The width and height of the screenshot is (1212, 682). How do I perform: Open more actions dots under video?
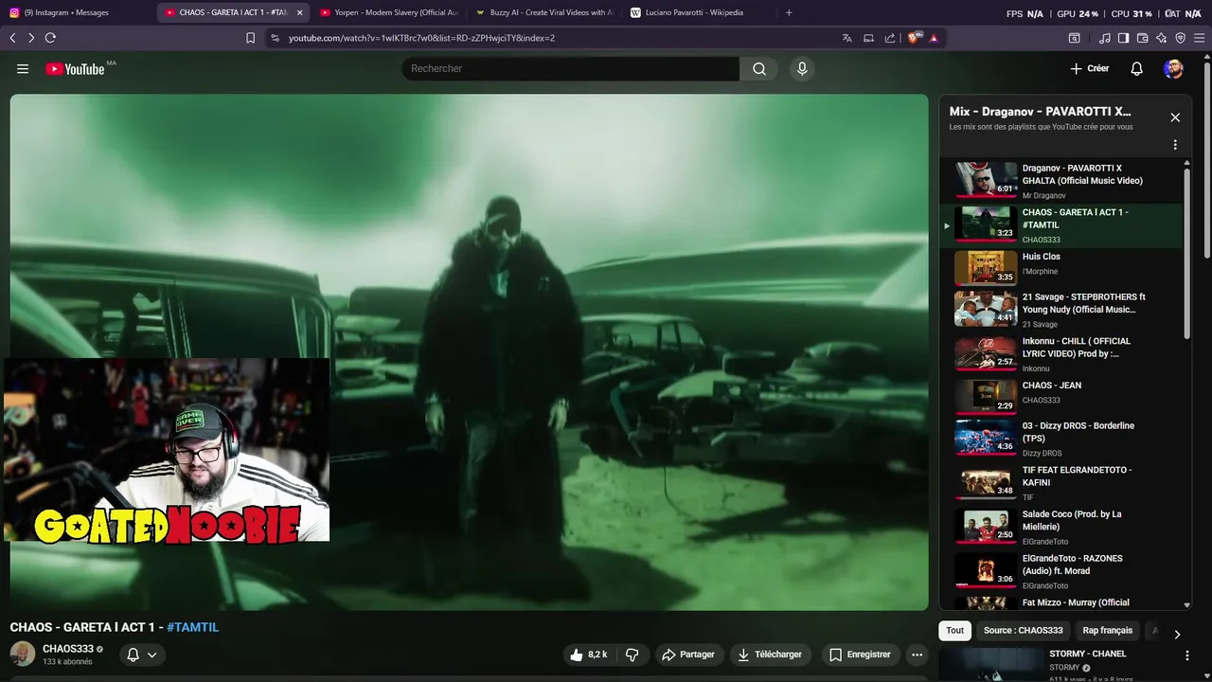click(917, 655)
